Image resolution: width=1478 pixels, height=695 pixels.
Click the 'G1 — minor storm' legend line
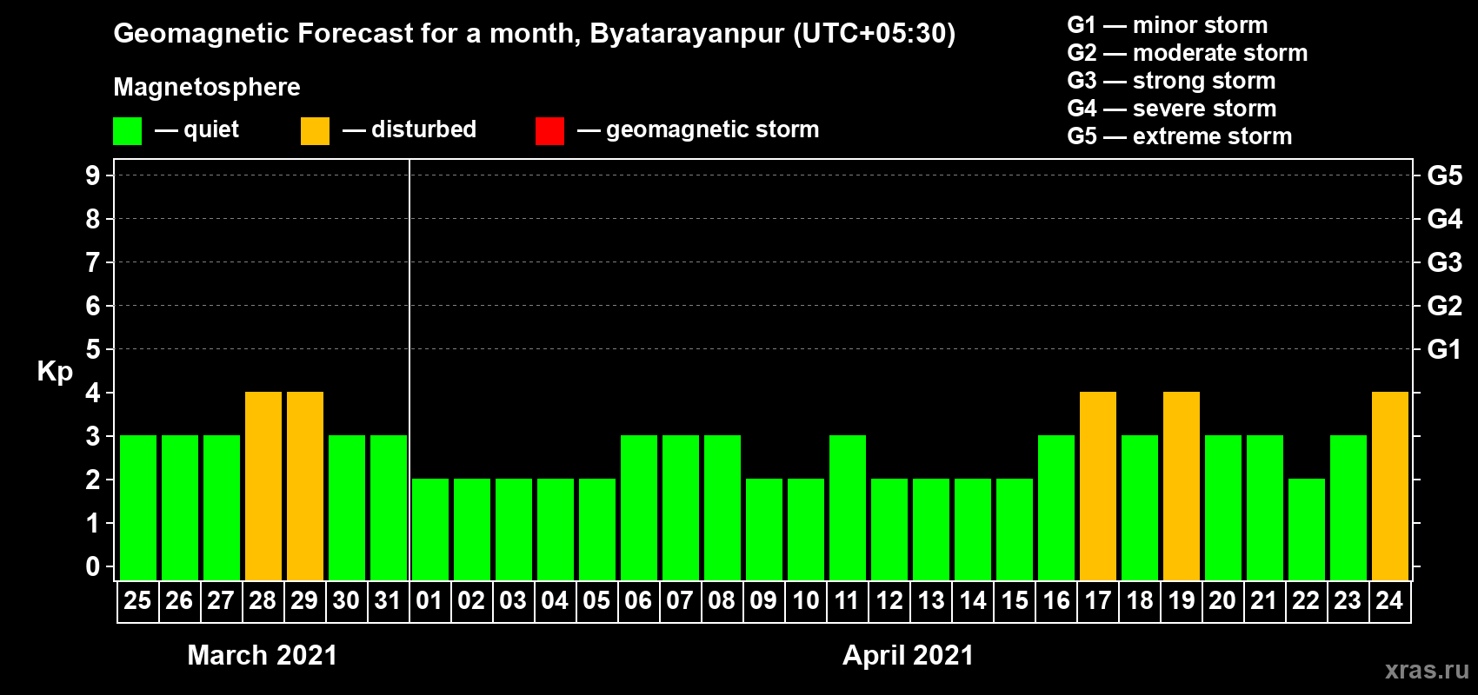[1168, 25]
